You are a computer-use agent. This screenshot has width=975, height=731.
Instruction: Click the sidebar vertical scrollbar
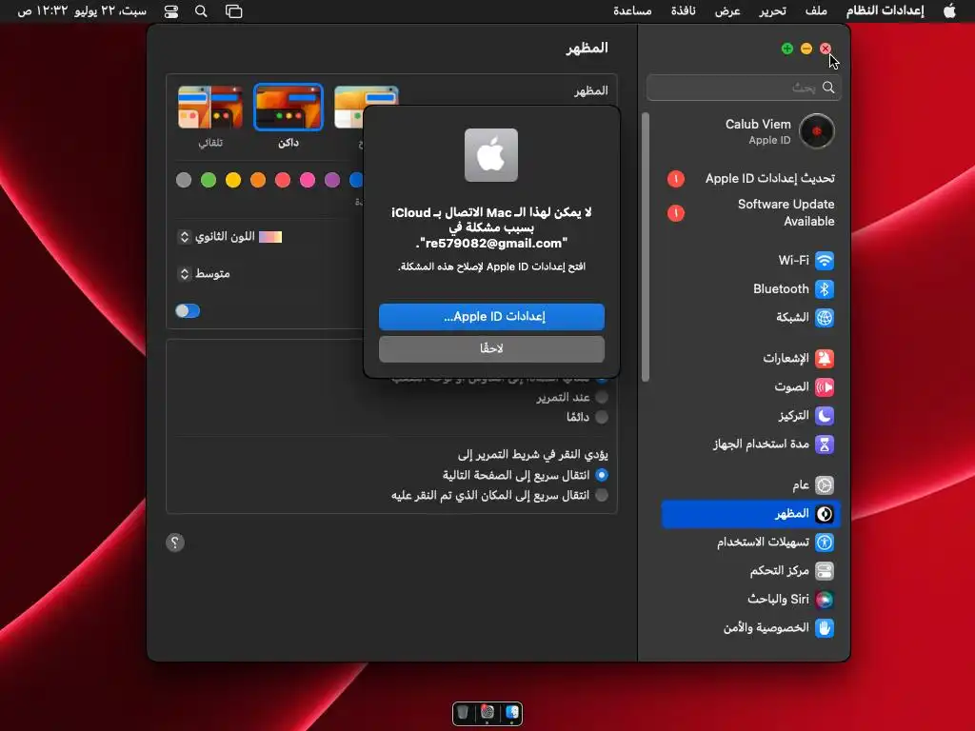[646, 247]
